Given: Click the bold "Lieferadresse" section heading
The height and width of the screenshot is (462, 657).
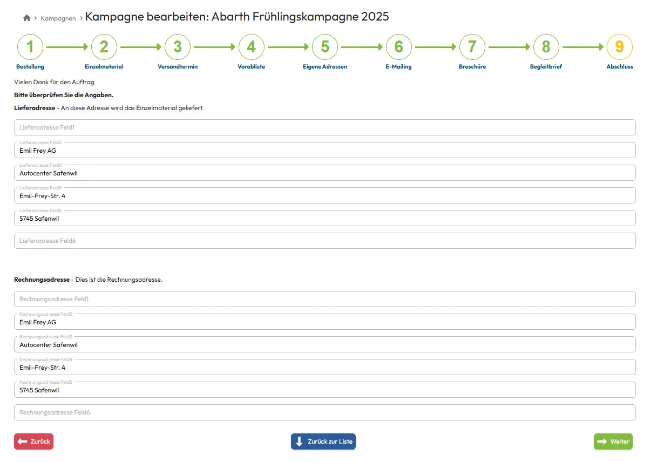Looking at the screenshot, I should (35, 108).
